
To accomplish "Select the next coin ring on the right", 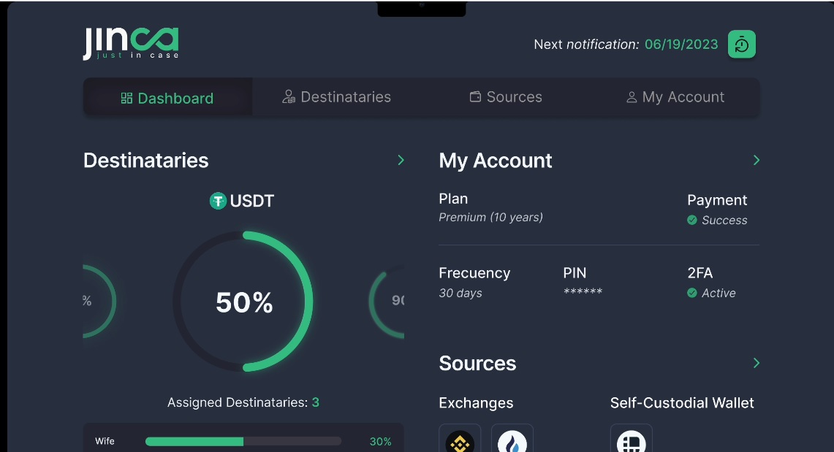I will [x=388, y=302].
